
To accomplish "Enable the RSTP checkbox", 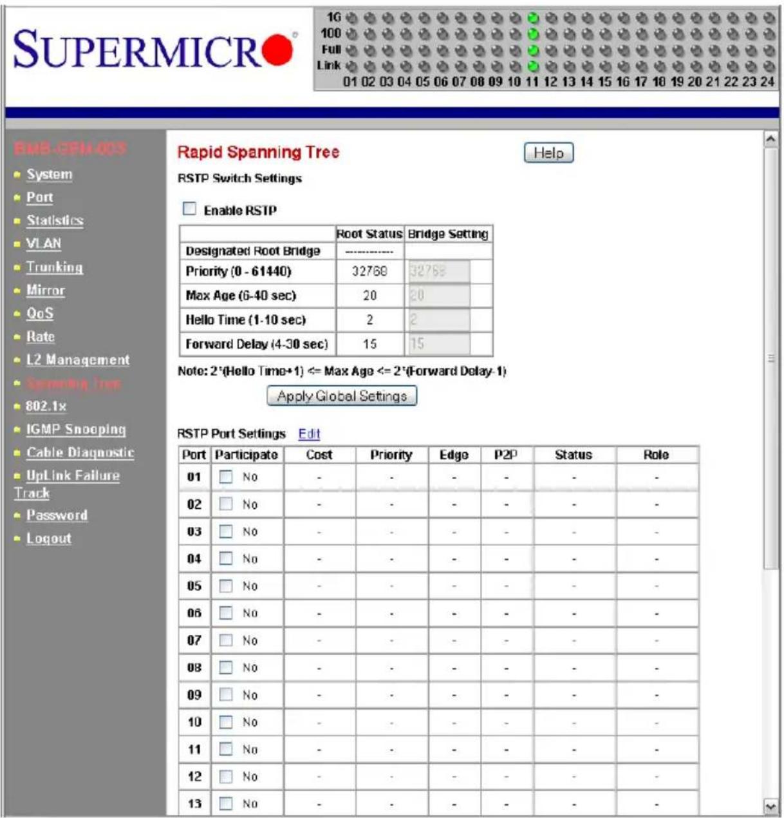I will tap(189, 209).
